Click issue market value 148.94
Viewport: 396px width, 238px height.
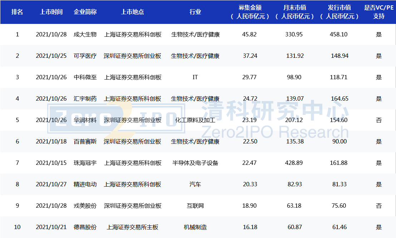pos(340,56)
